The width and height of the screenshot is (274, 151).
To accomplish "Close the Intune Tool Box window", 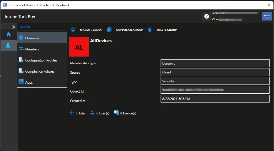I will pyautogui.click(x=269, y=5).
